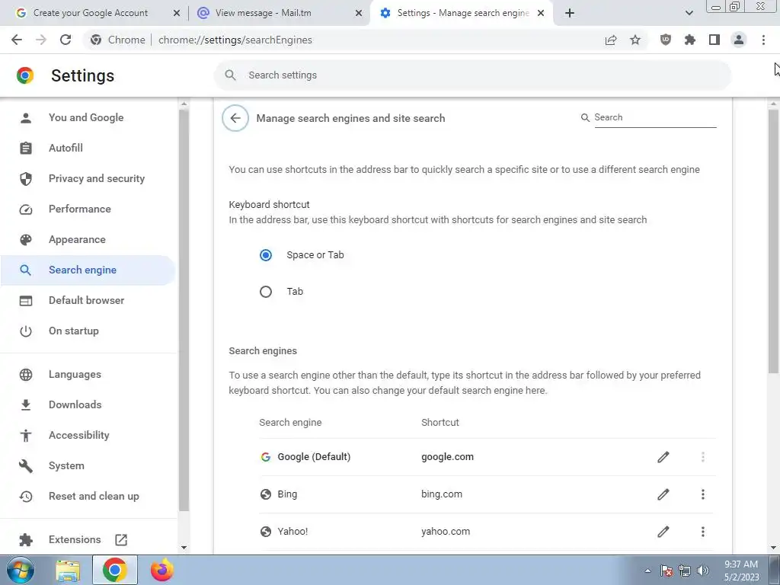
Task: Open more actions for Google (Default)
Action: tap(703, 457)
